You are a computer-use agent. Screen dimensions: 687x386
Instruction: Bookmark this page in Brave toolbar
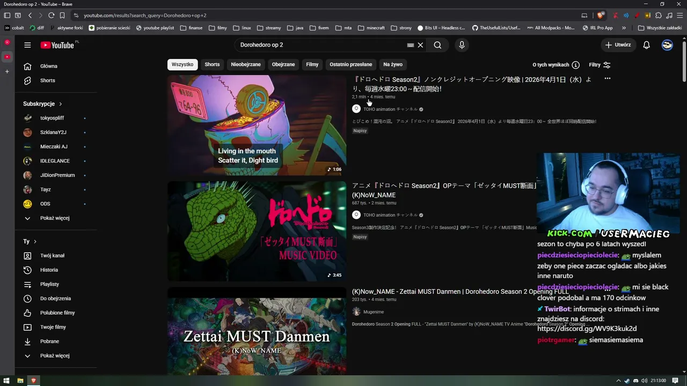pos(62,16)
